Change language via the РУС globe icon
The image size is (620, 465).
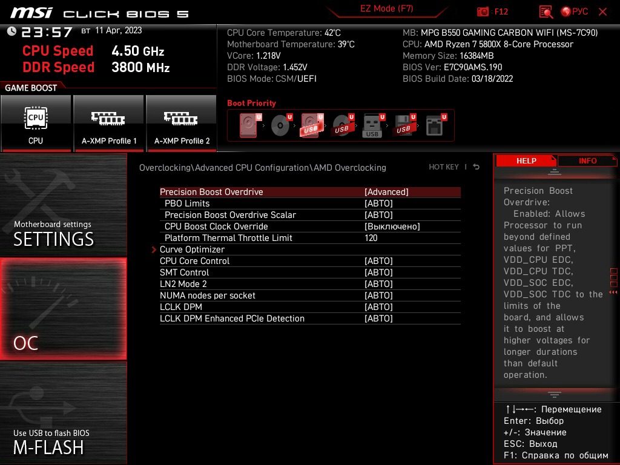(x=575, y=12)
